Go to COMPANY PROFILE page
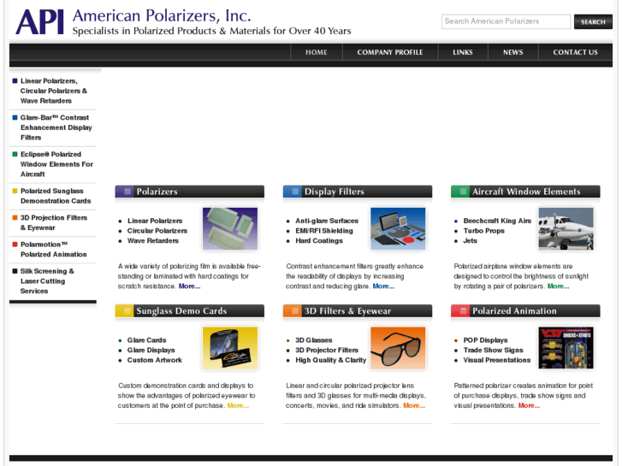The width and height of the screenshot is (622, 466). [x=389, y=52]
